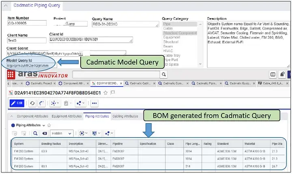
Task: Close the Cadmatic Project tab
Action: 55,83
